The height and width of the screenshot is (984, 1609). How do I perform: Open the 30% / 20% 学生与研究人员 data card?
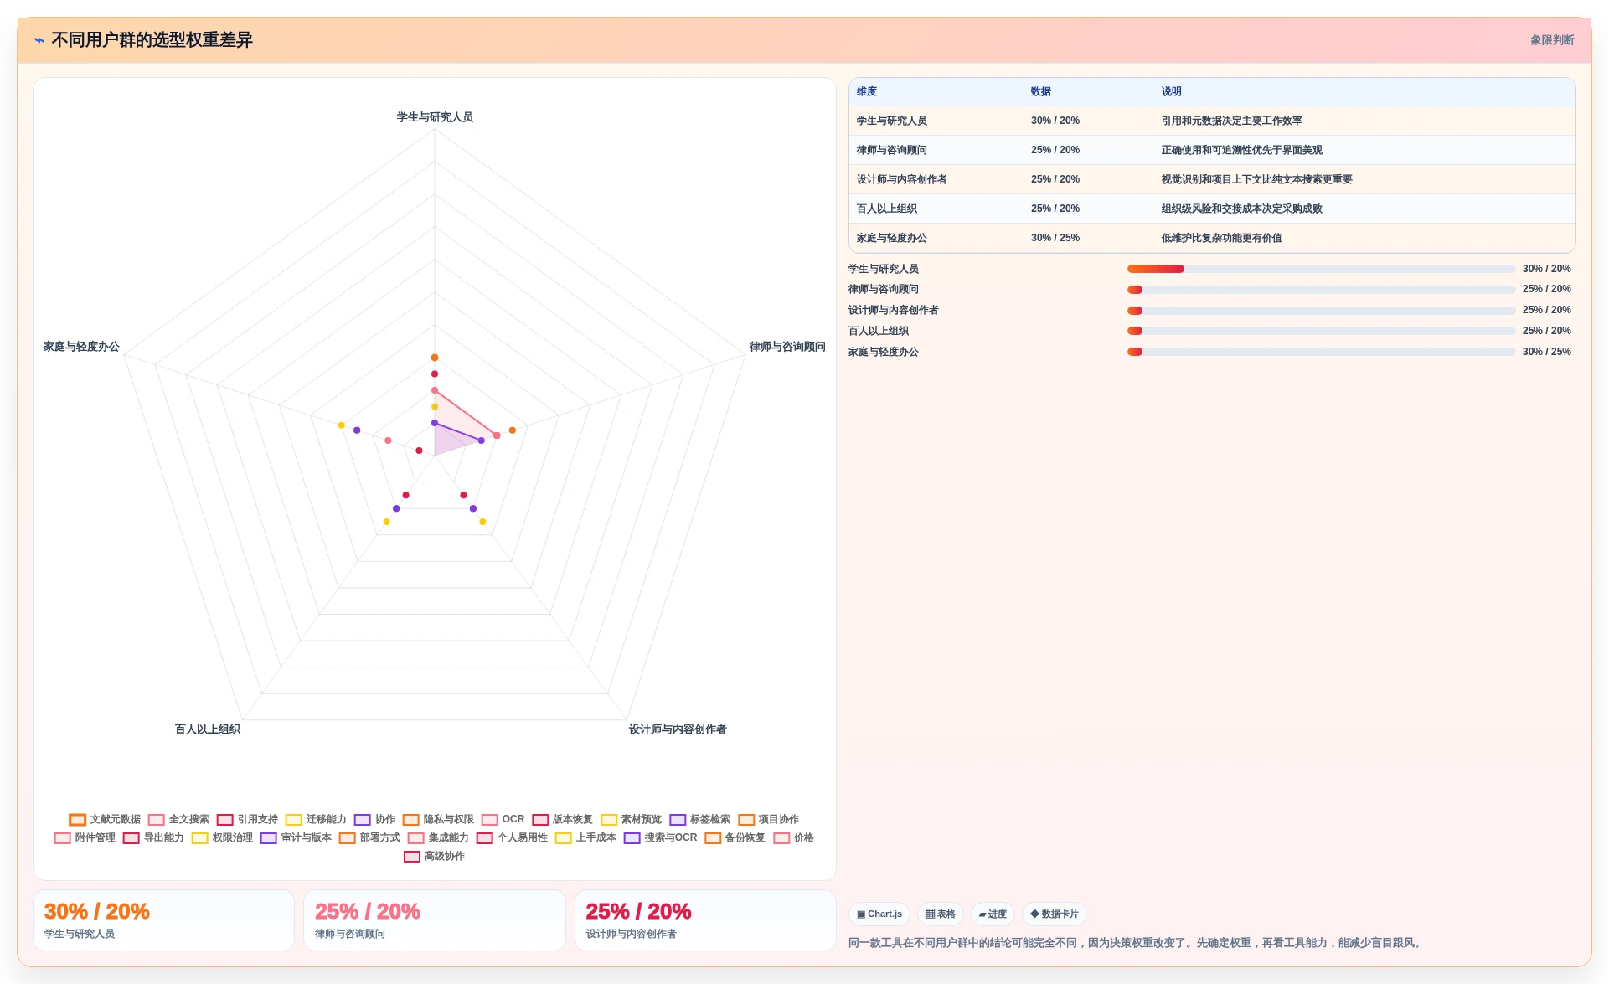coord(163,920)
